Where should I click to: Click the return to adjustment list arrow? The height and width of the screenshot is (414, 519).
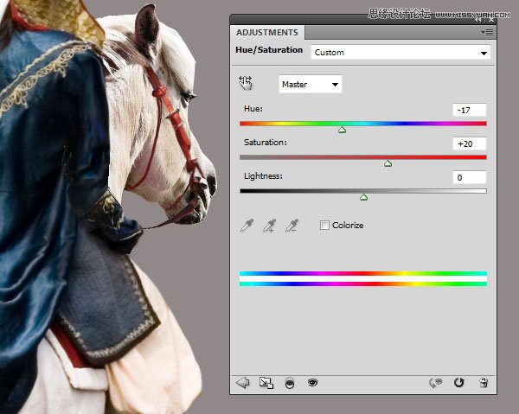(x=242, y=383)
